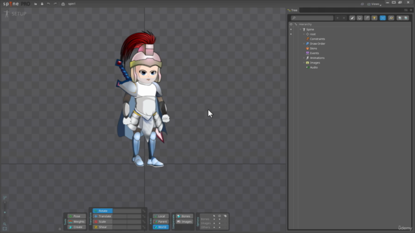Activate the Shear transform tool
Screen dimensions: 415x233
click(x=102, y=227)
